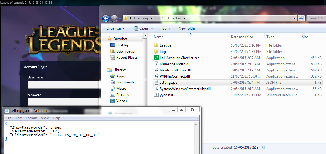Click the "SelectedRegion": 17 line

tap(35, 131)
